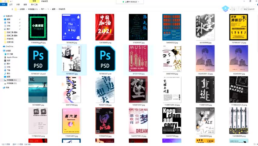258x146 pixels.
Task: Open the 707985307 (2).psd Photoshop file
Action: (x=38, y=59)
